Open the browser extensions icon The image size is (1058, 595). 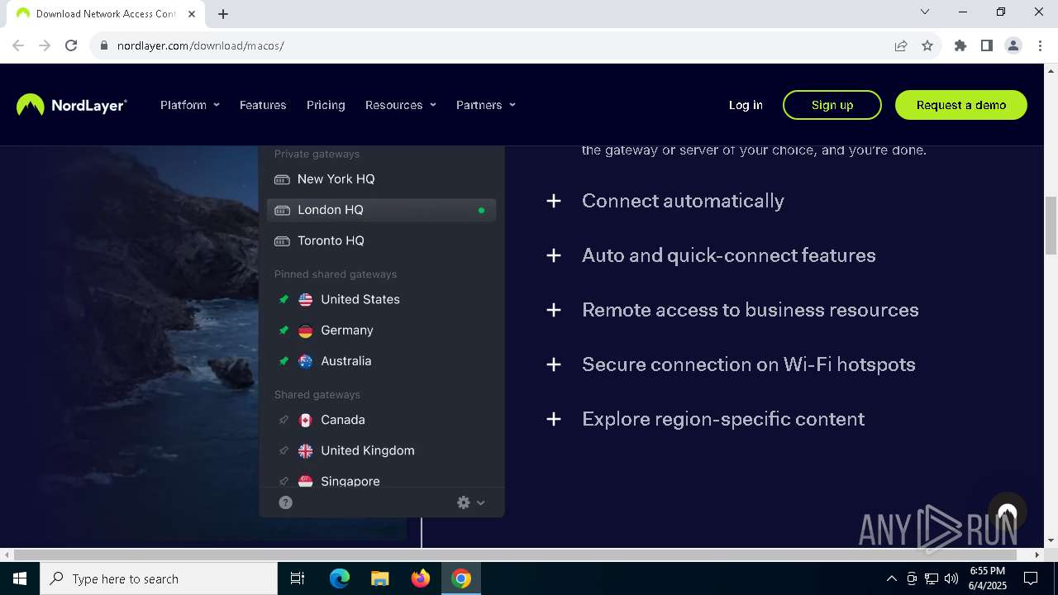(x=960, y=45)
